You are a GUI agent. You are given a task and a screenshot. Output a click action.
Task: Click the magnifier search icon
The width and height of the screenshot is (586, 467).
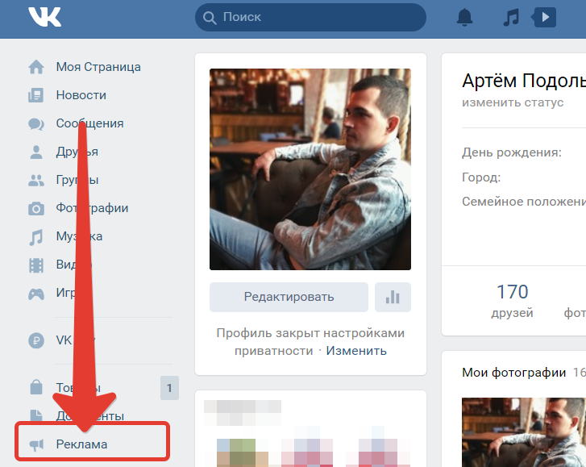[210, 18]
